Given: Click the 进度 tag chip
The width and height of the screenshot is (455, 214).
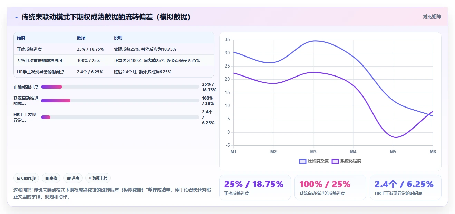Looking at the screenshot, I should 73,178.
